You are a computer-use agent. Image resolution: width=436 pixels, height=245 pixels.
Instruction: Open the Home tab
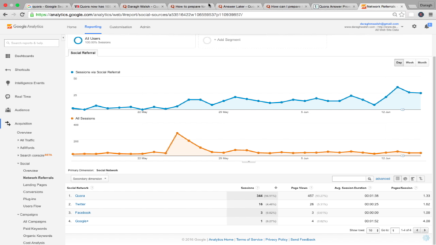[72, 27]
